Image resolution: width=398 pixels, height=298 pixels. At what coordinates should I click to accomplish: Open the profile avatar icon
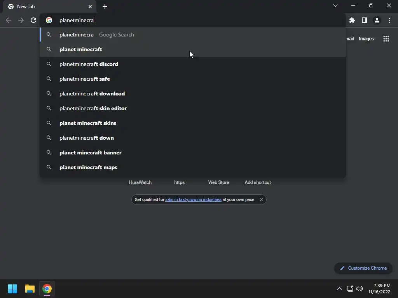(x=377, y=20)
